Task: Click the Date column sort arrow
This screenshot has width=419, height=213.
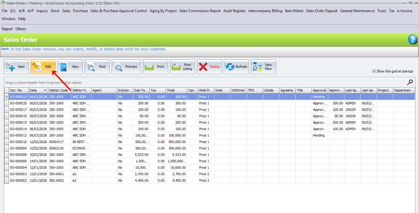Action: [45, 91]
